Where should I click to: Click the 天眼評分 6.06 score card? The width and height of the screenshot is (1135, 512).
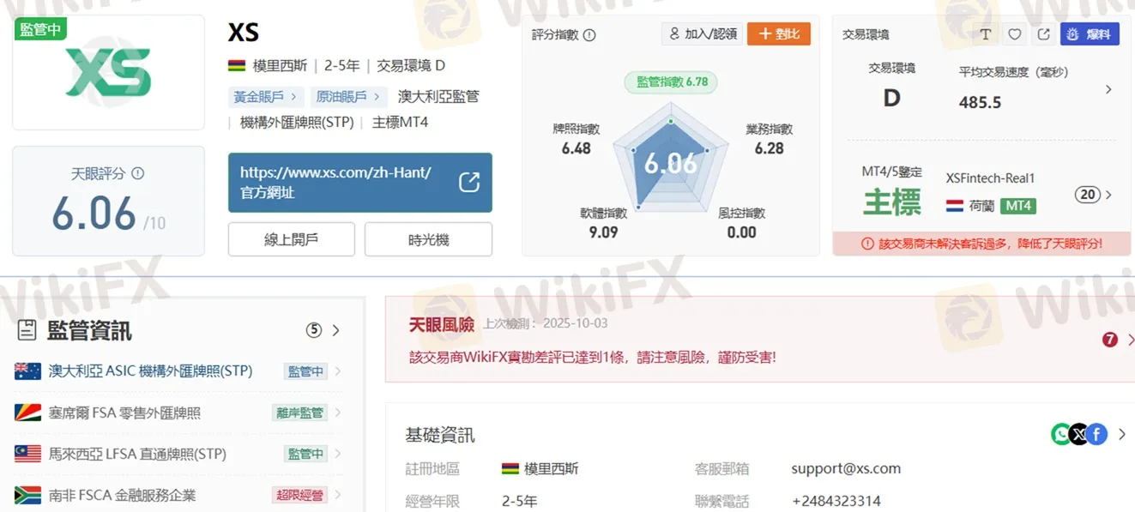108,201
